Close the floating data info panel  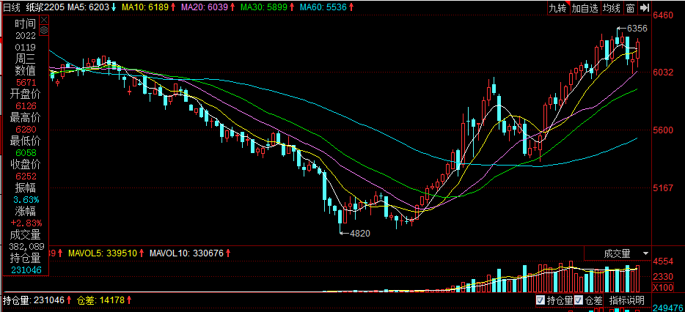[44, 20]
